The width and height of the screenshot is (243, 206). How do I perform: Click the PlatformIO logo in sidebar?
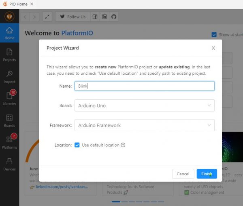(x=9, y=17)
